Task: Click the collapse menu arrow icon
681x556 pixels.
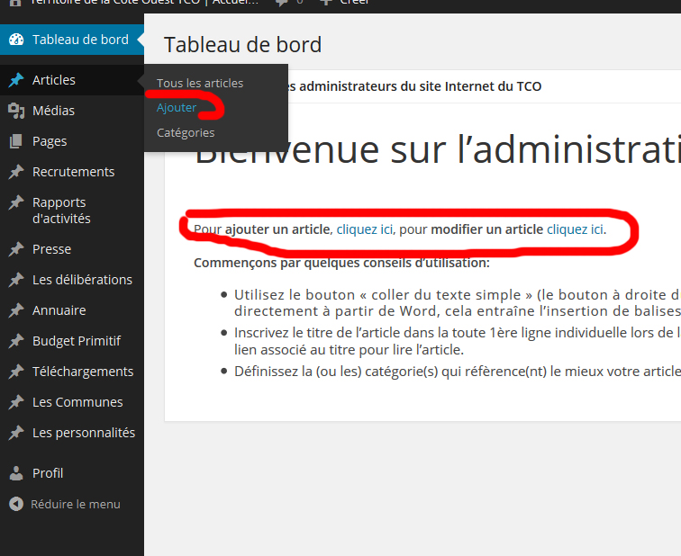Action: (16, 504)
